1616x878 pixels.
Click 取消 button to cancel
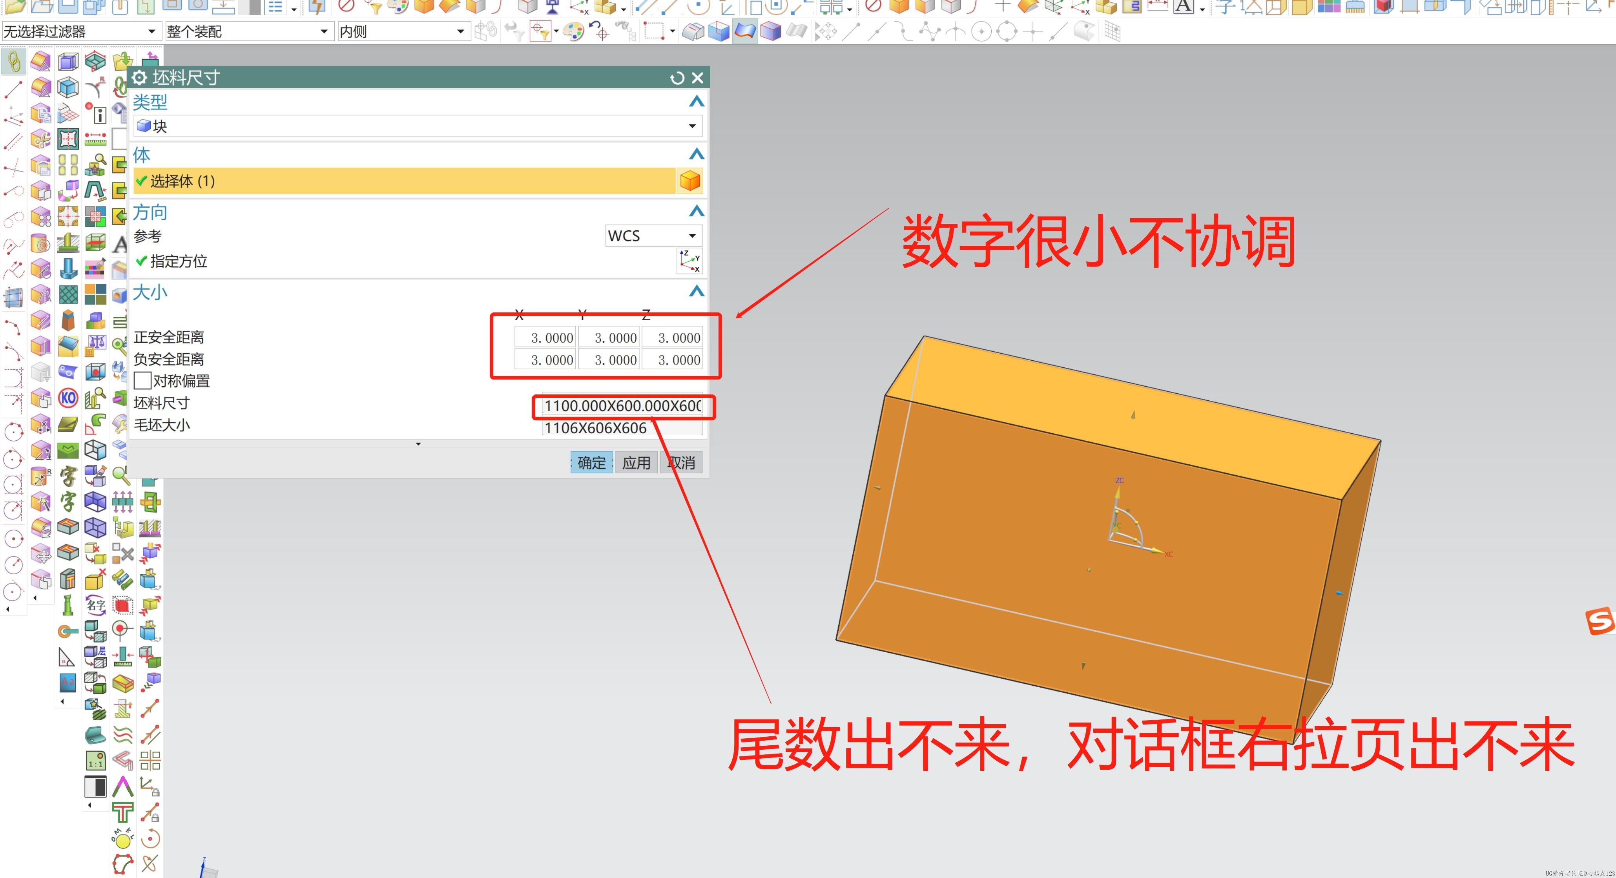pos(681,463)
